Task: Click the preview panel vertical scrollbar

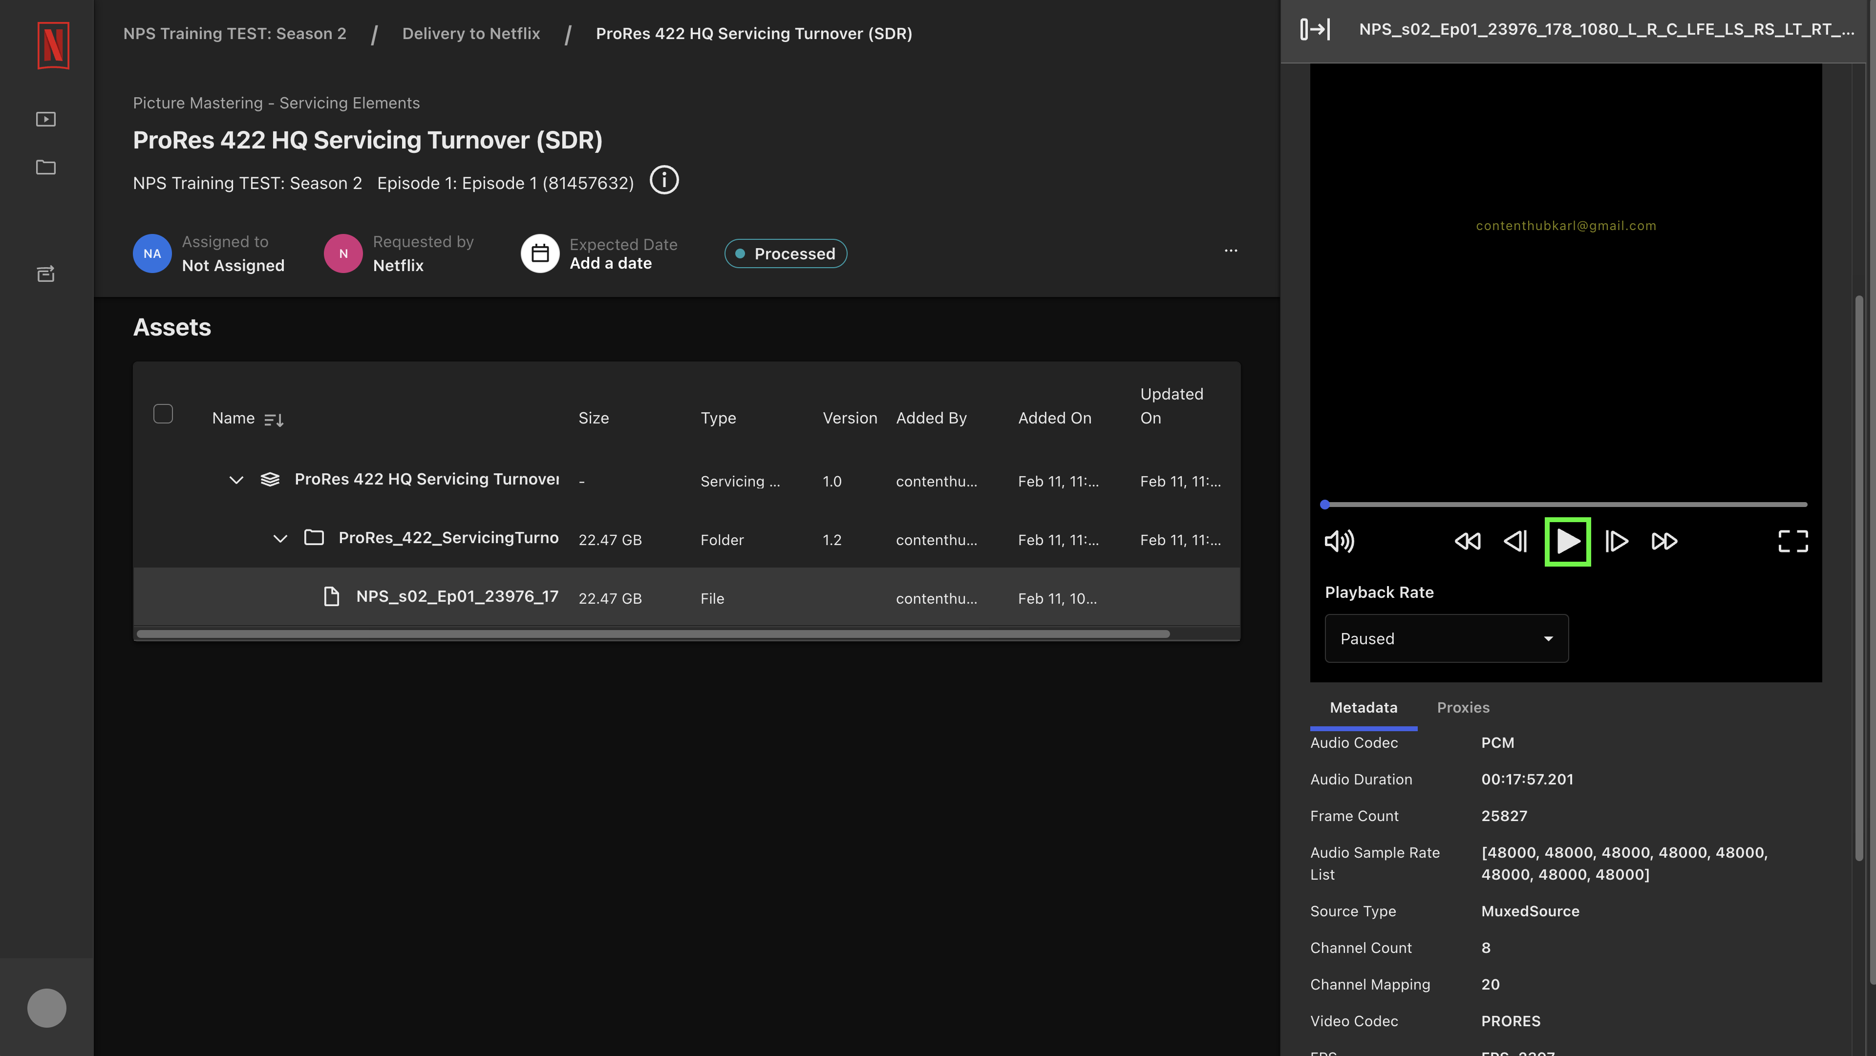Action: [x=1859, y=579]
